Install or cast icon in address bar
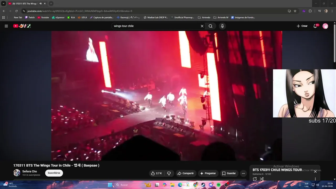 pyautogui.click(x=289, y=11)
